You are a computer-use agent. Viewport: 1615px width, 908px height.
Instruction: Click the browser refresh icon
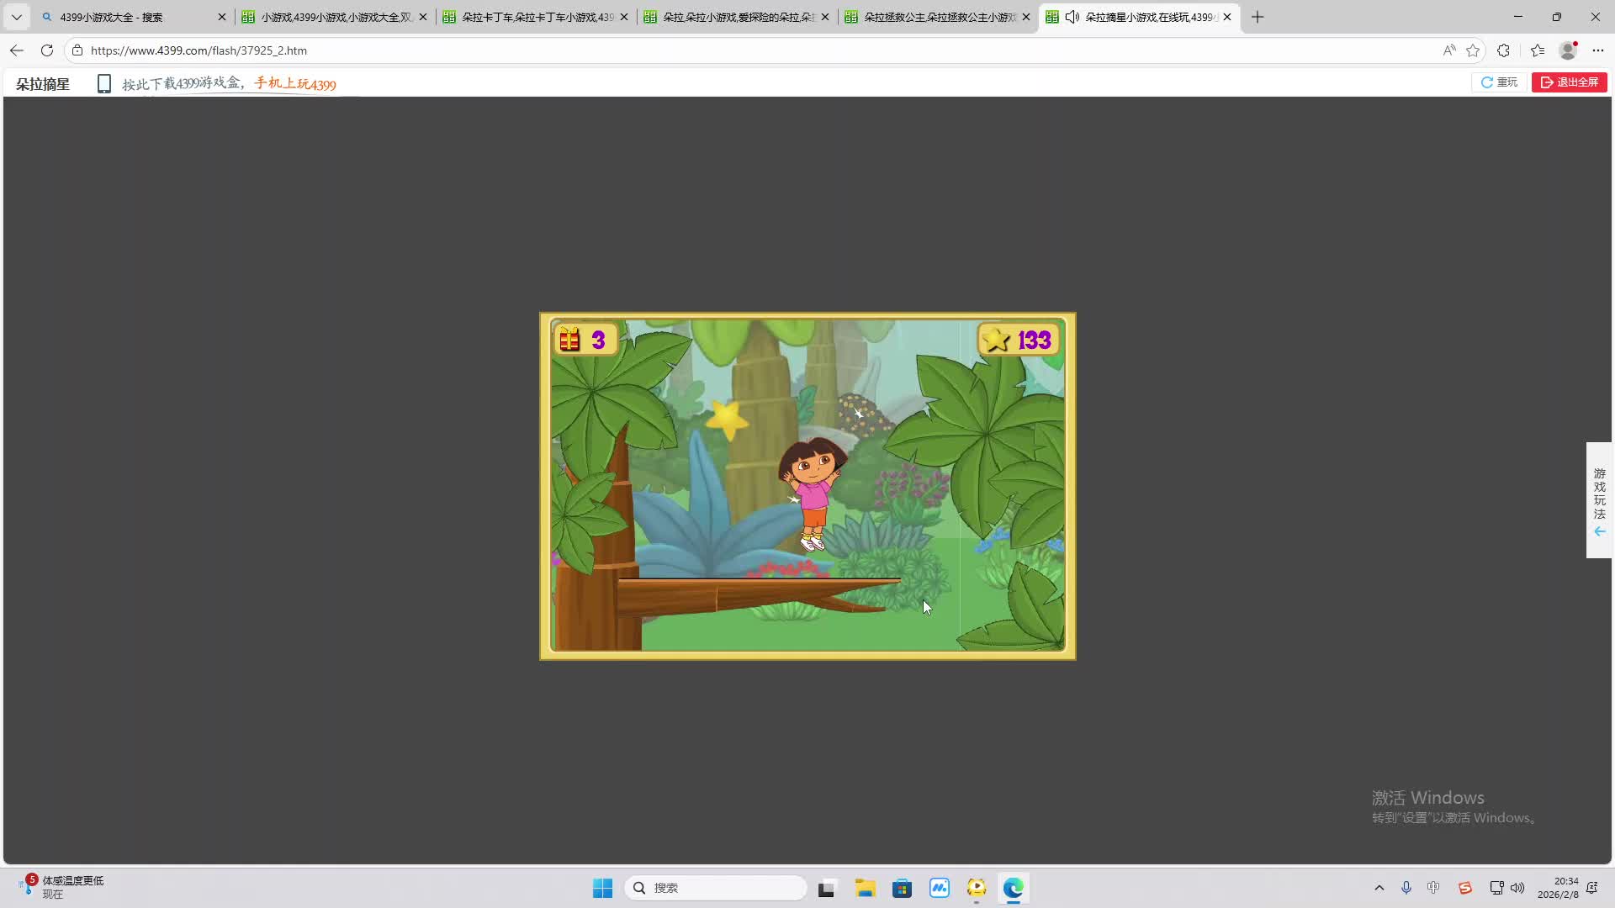[47, 50]
